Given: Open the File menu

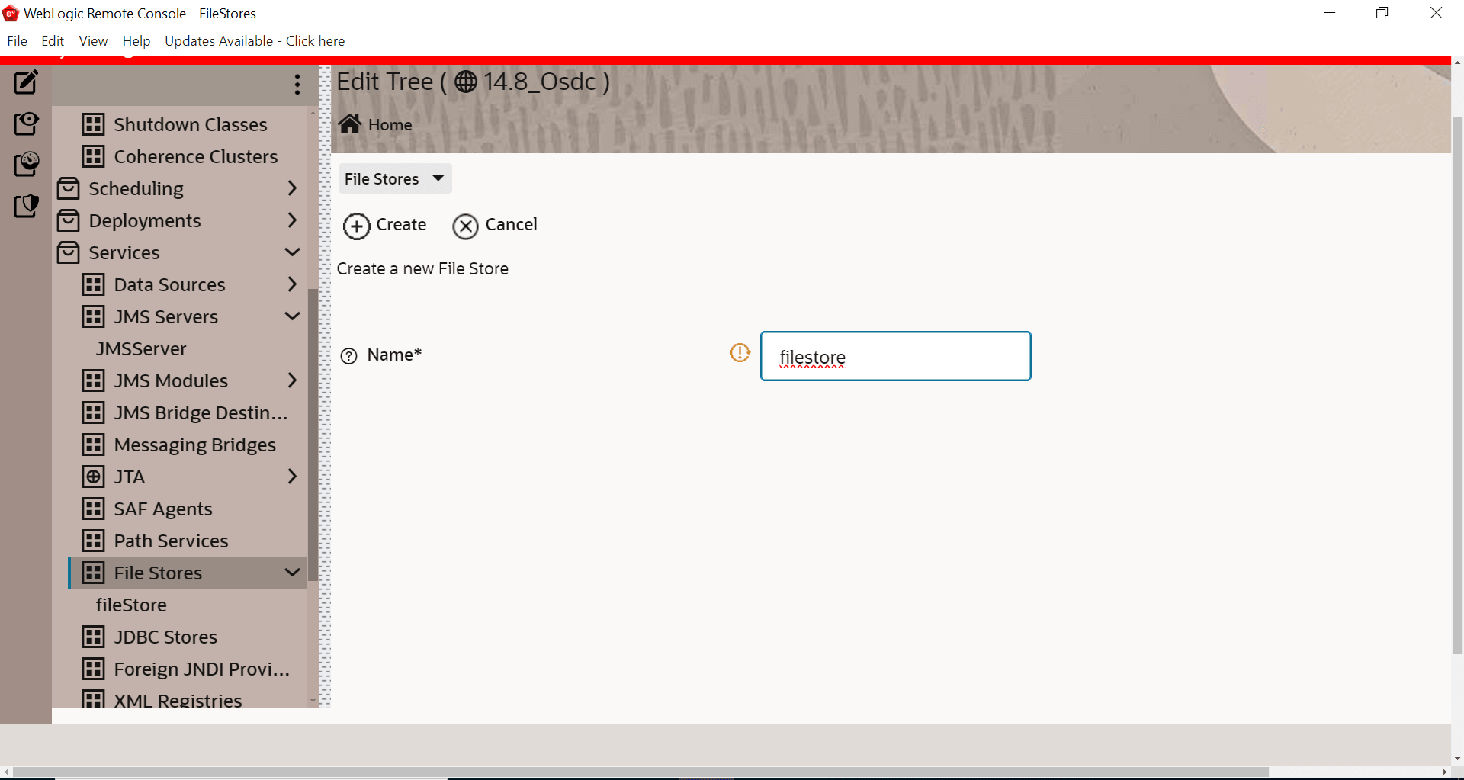Looking at the screenshot, I should pyautogui.click(x=17, y=41).
